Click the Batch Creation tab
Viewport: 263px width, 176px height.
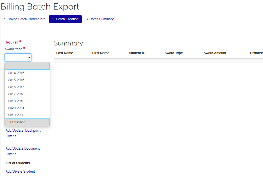[x=65, y=19]
